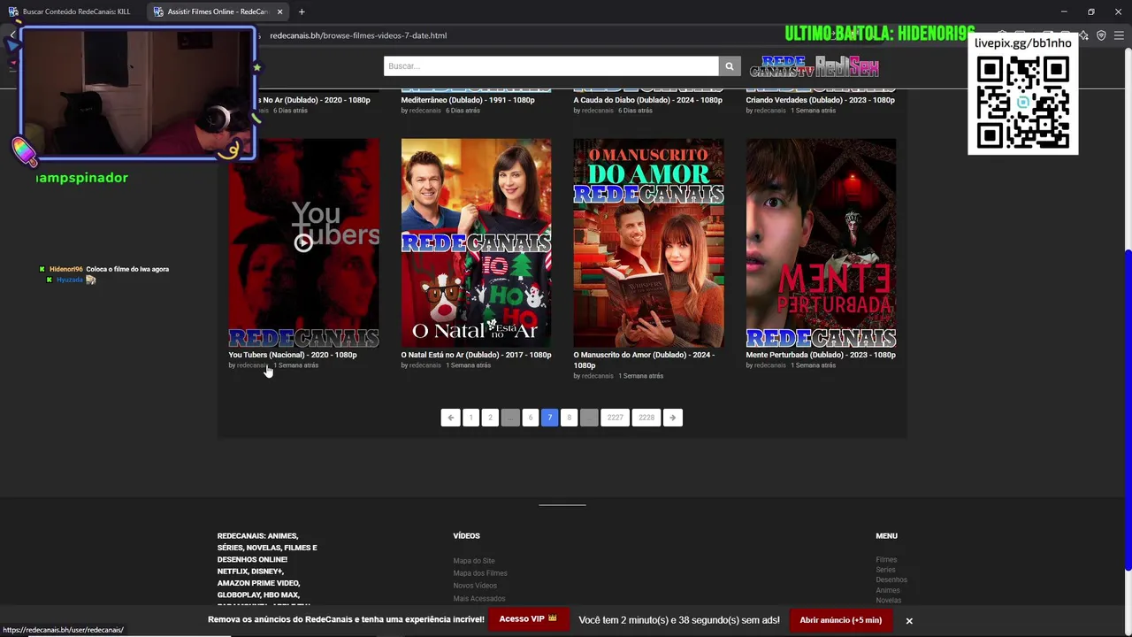
Task: Open a new browser tab
Action: click(302, 12)
